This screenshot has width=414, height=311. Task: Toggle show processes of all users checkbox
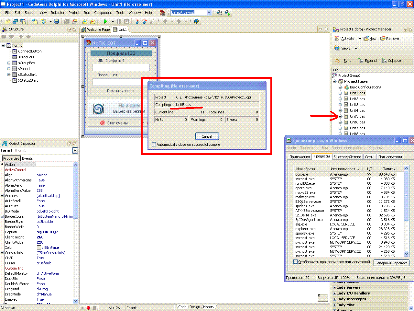pyautogui.click(x=295, y=261)
